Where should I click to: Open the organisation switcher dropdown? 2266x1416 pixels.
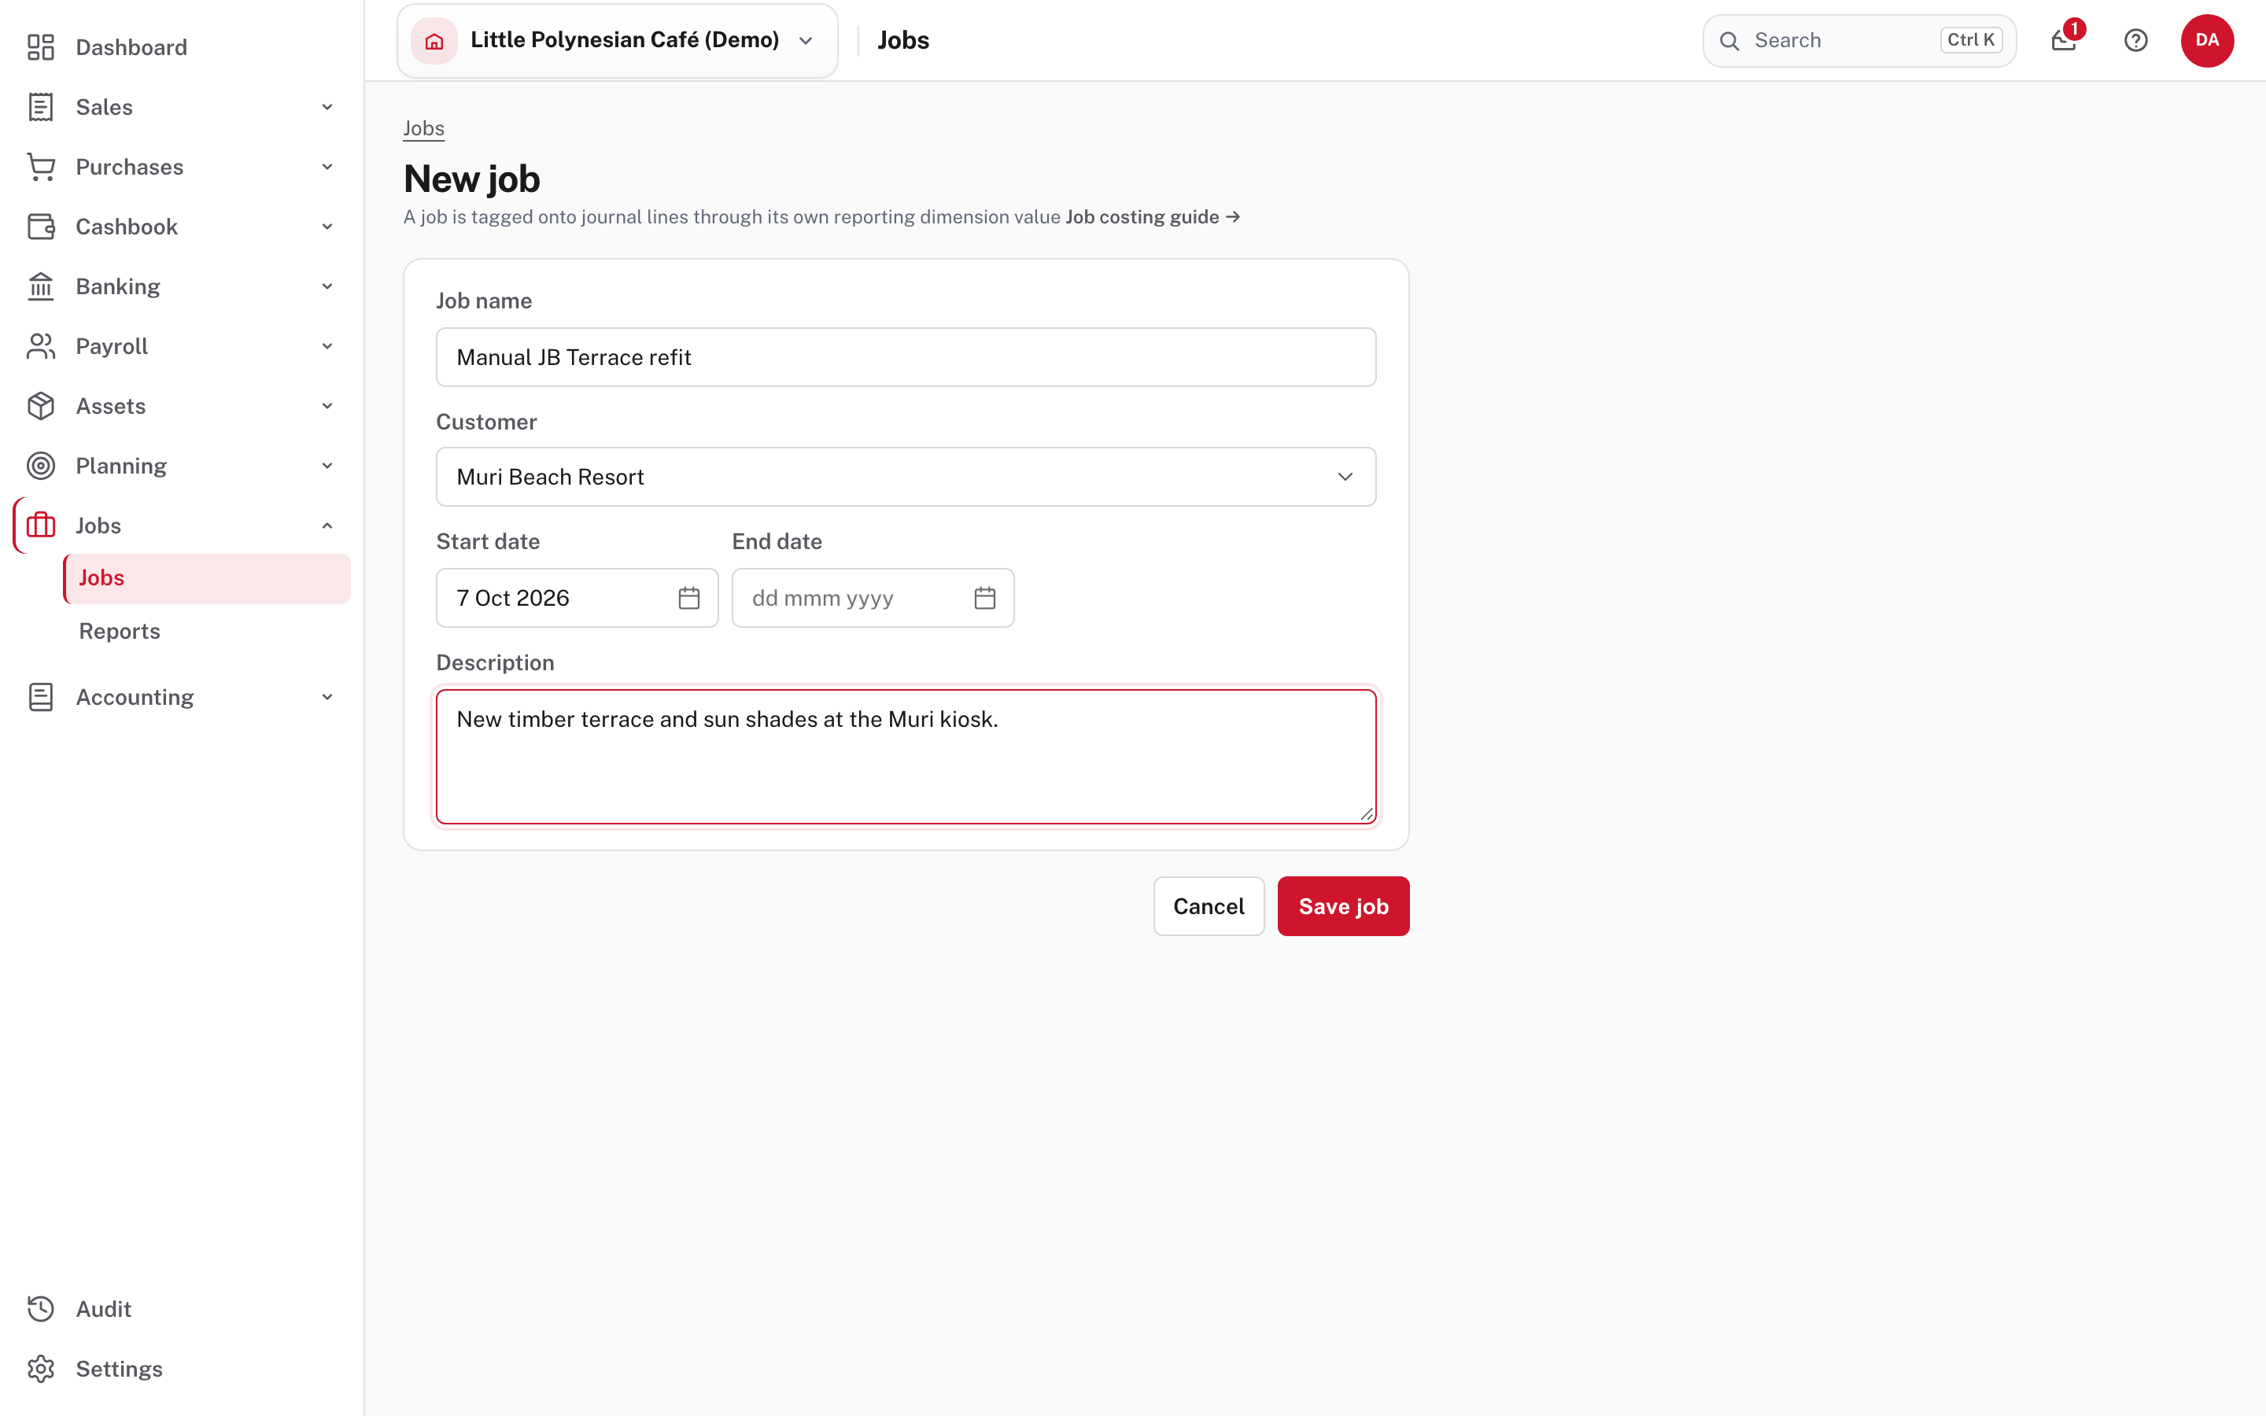[x=617, y=40]
